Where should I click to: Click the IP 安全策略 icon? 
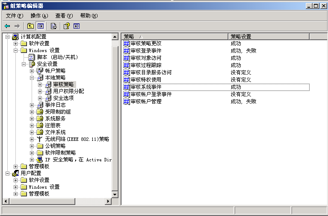coord(40,160)
